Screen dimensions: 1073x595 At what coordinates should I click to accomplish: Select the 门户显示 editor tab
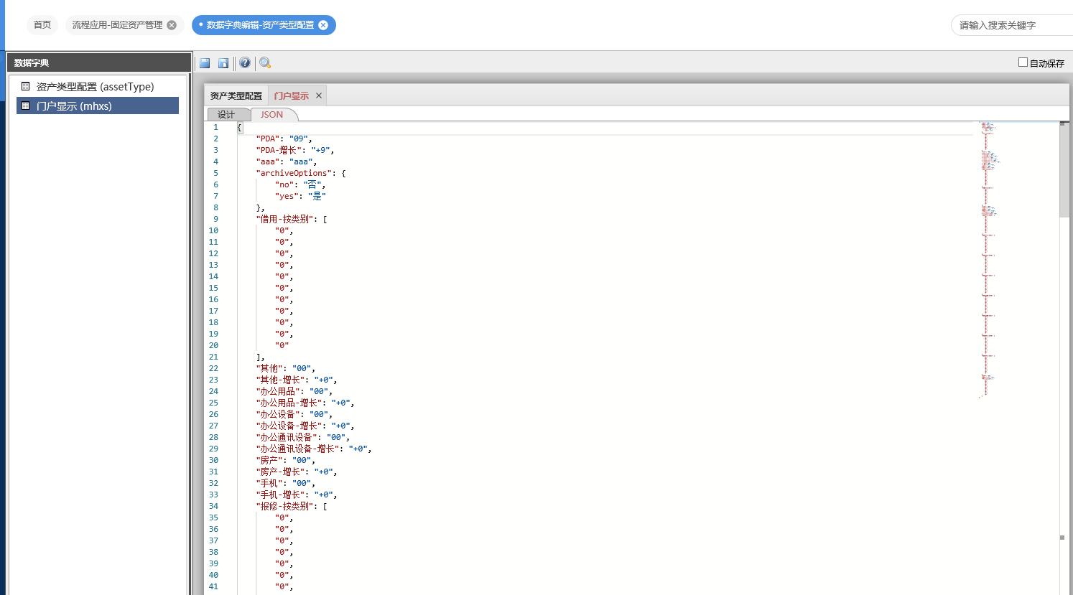[291, 95]
